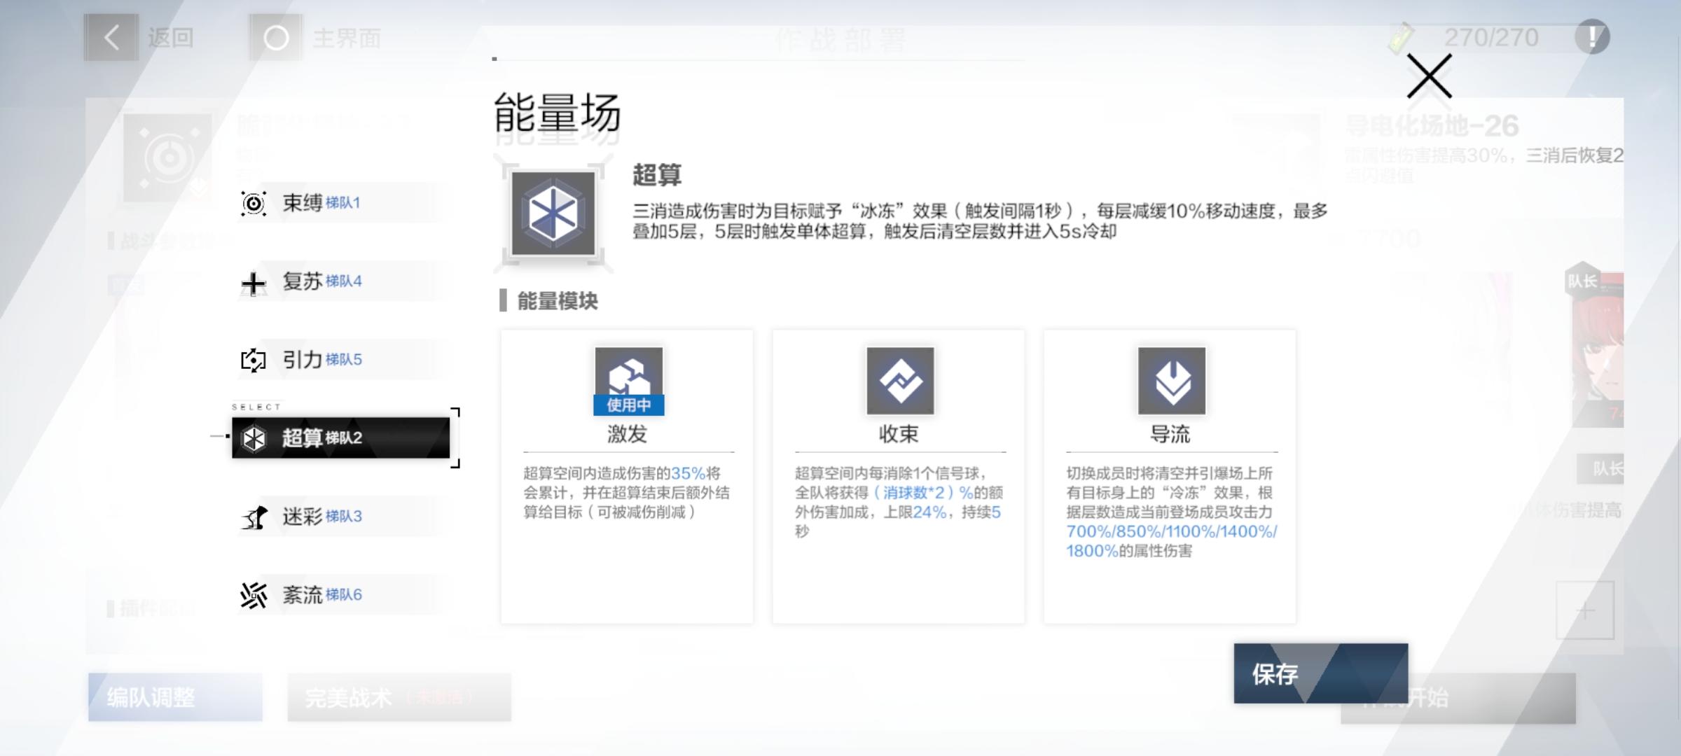
Task: Select the 紊流 energy field entry
Action: 341,595
